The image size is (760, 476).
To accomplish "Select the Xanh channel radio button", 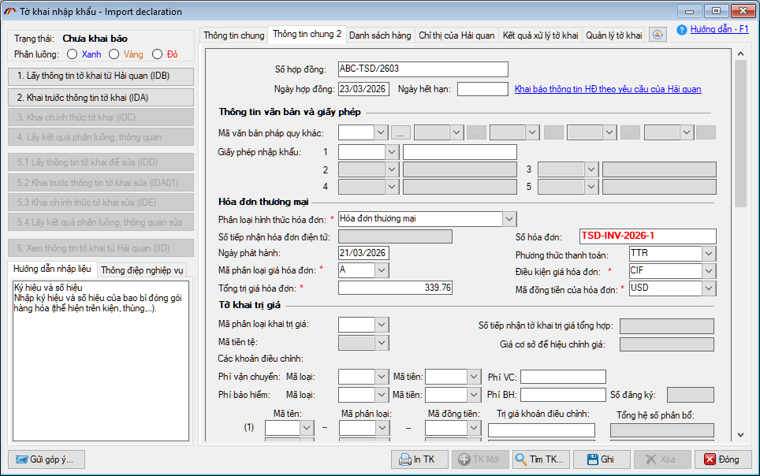I will (x=73, y=54).
